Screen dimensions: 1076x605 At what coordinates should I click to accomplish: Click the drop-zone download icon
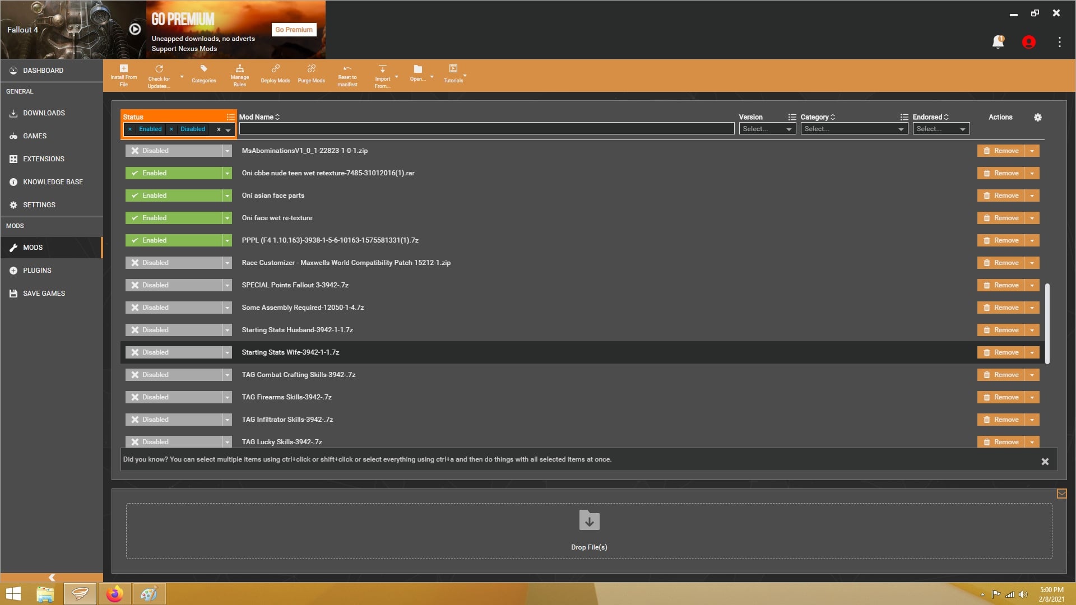click(589, 520)
